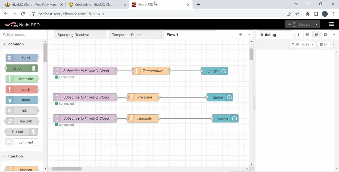Open Chrome three-dot menu
The image size is (339, 172).
pos(333,14)
